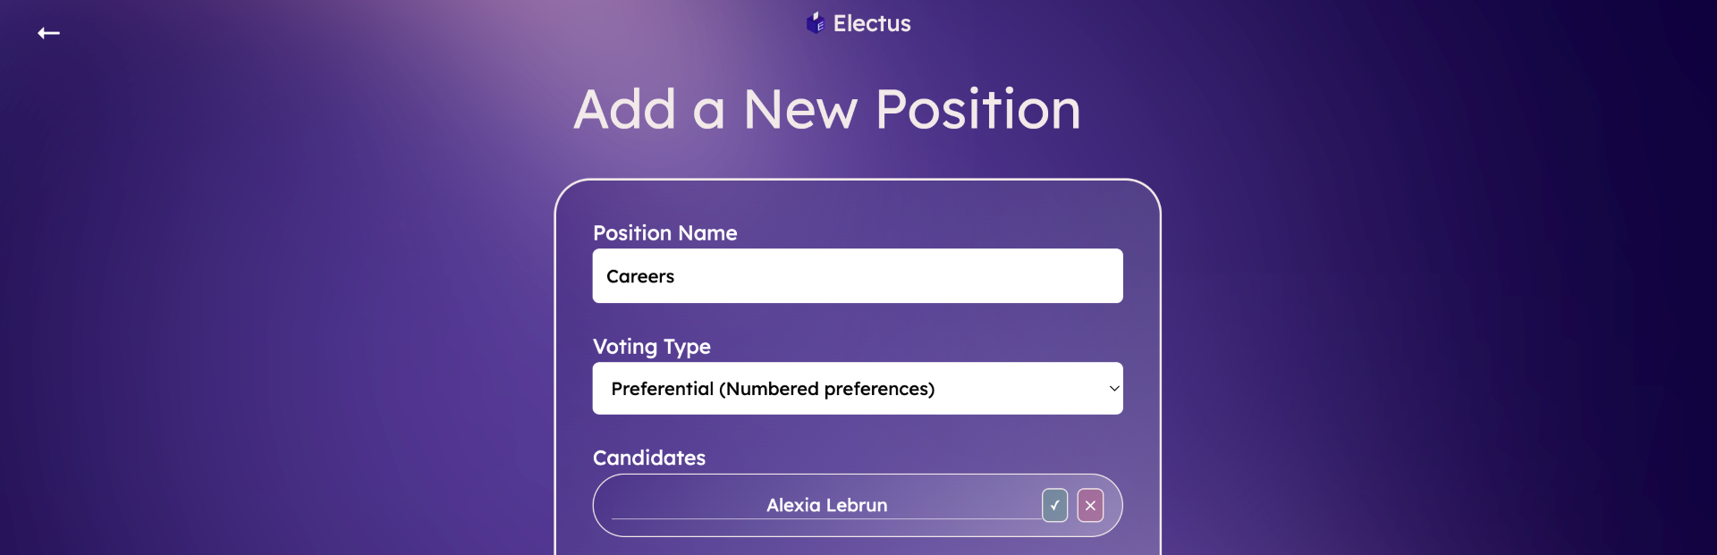
Task: Click the Add a New Position heading
Action: [x=827, y=109]
